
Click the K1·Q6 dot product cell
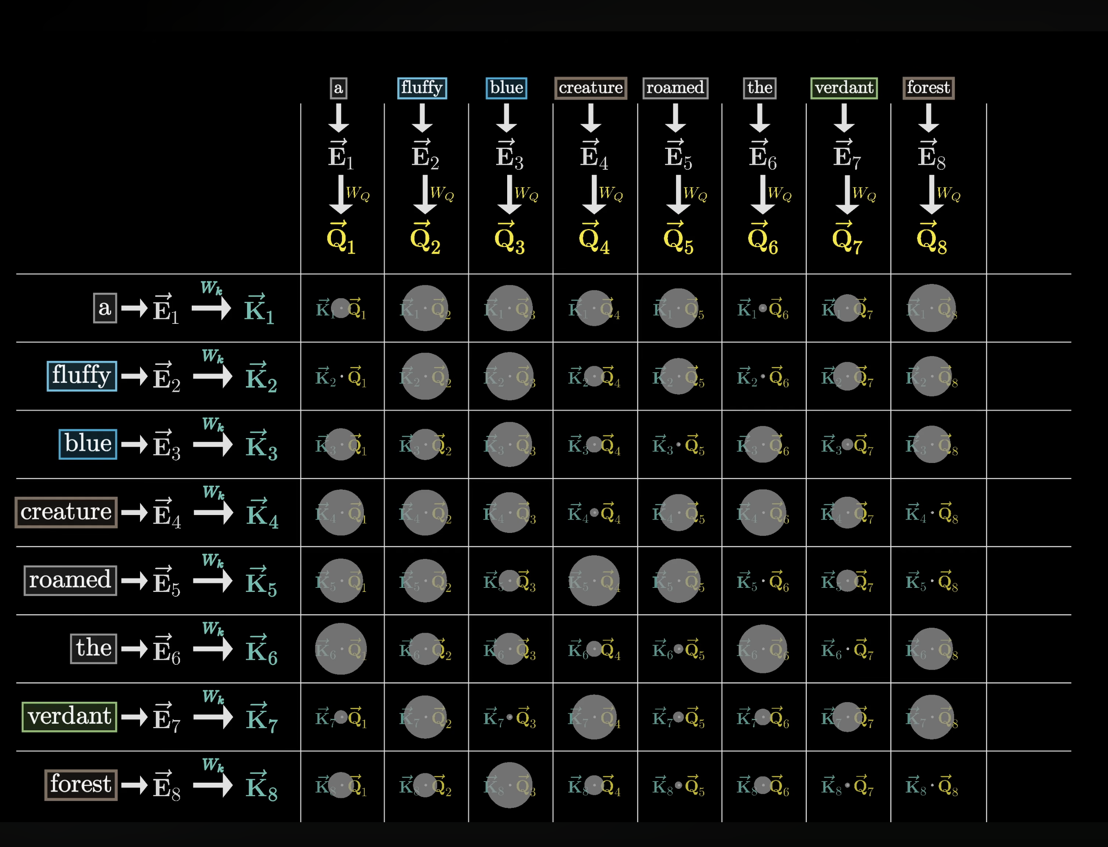[x=762, y=308]
